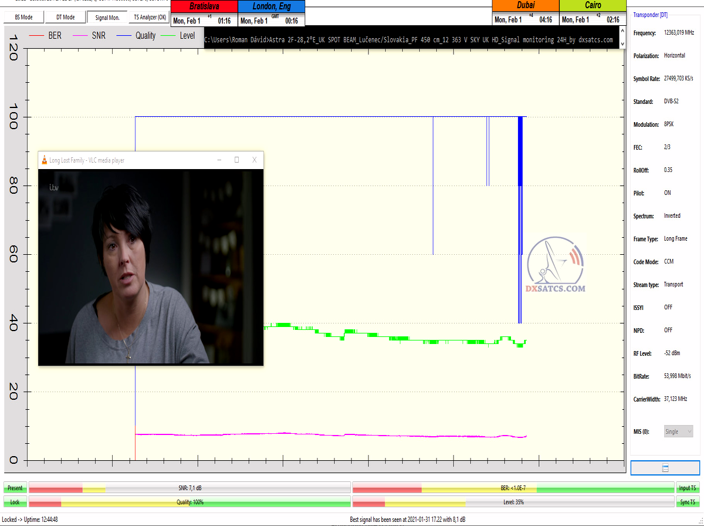Select the Signal Mon. tab

(x=107, y=18)
